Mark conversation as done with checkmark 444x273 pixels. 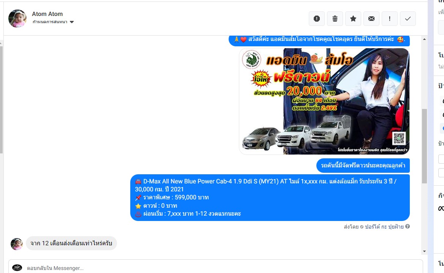click(408, 19)
